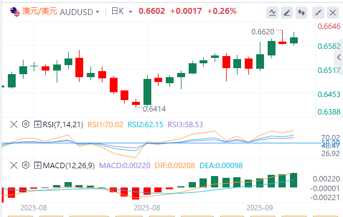This screenshot has height=217, width=343.
Task: Click the RSI3:58.53 value
Action: pos(185,125)
